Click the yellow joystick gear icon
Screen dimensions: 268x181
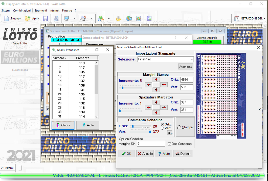(x=118, y=18)
